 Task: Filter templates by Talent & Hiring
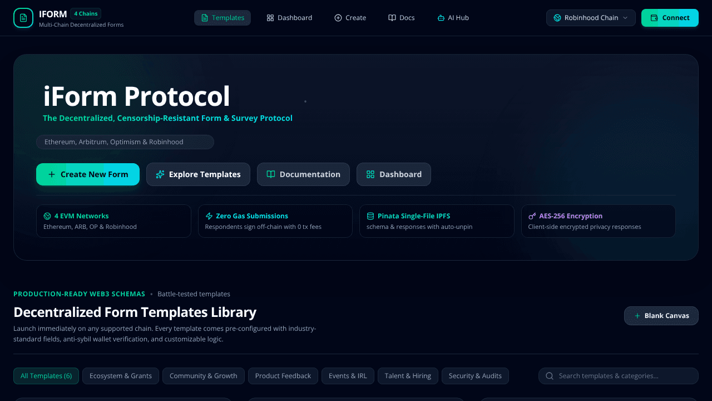tap(408, 376)
